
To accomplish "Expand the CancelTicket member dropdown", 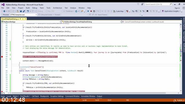I will click(181, 22).
